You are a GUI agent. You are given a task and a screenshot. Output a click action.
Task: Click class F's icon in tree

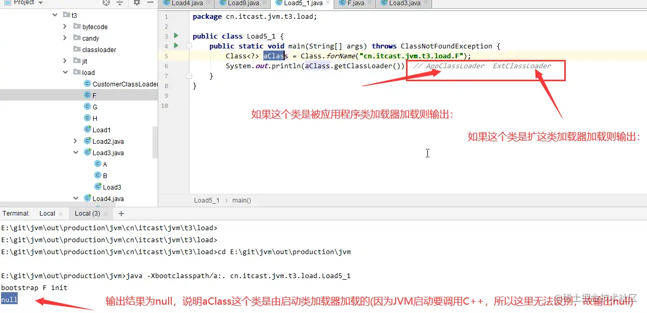[87, 95]
